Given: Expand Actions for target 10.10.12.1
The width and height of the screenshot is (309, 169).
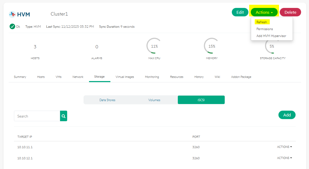Looking at the screenshot, I should 285,158.
